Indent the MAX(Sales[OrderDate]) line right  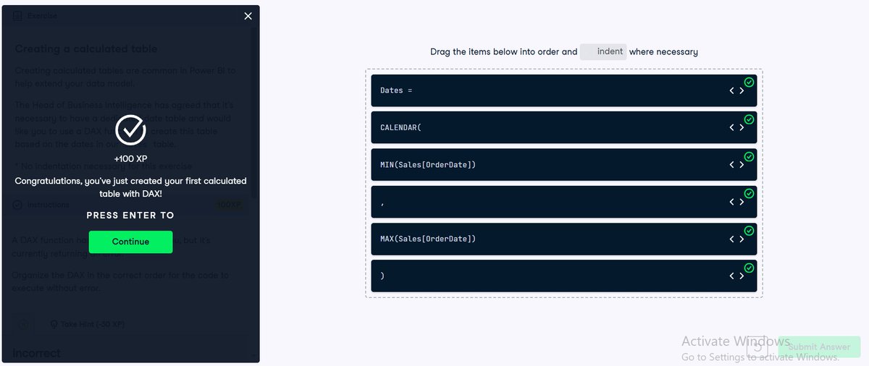tap(742, 239)
